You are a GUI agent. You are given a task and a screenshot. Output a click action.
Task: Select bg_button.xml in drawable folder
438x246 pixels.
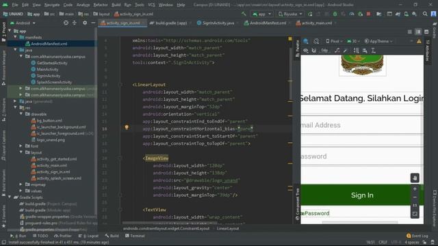(49, 120)
